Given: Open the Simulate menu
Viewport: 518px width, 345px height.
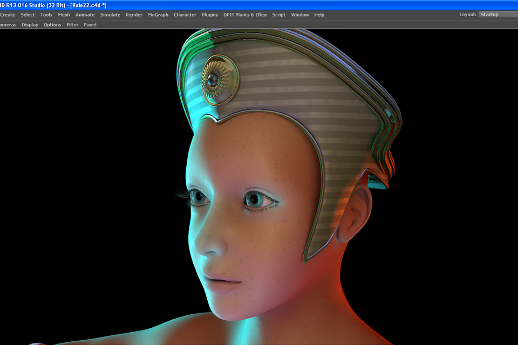Looking at the screenshot, I should (x=110, y=15).
